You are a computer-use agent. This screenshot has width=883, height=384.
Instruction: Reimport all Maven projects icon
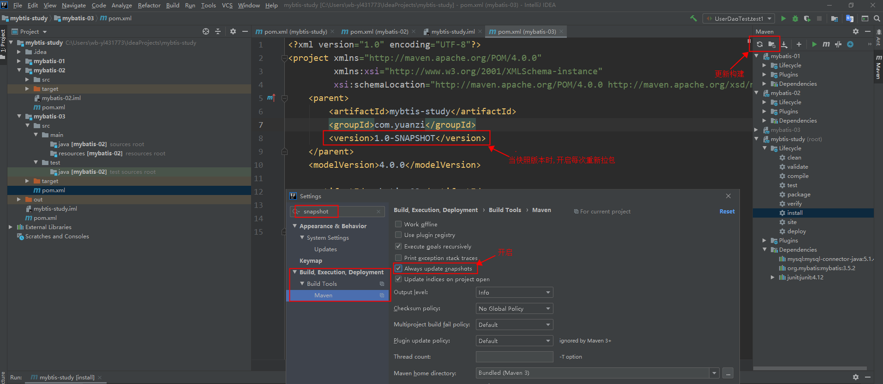(760, 44)
